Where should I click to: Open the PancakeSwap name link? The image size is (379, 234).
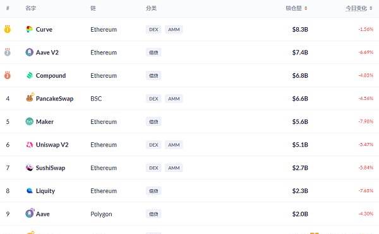click(54, 99)
